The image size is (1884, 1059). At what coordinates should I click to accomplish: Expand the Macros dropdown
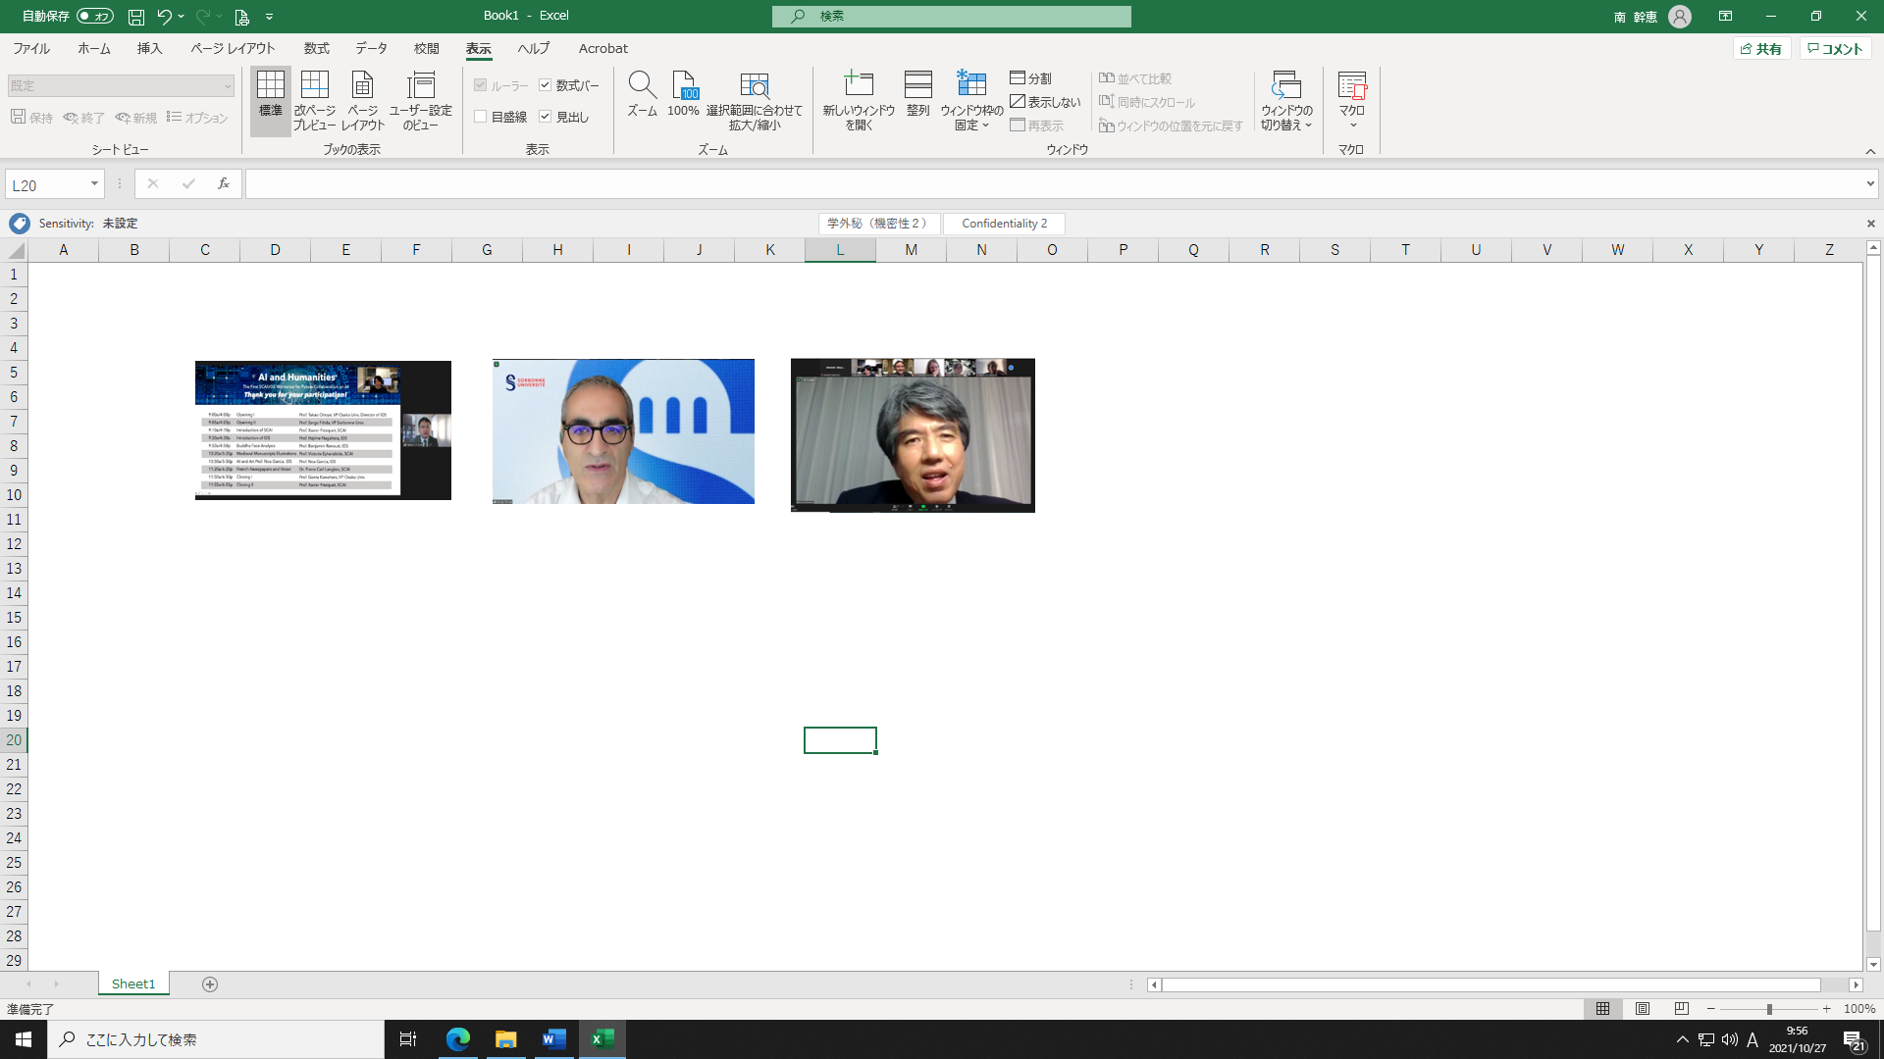(x=1351, y=125)
